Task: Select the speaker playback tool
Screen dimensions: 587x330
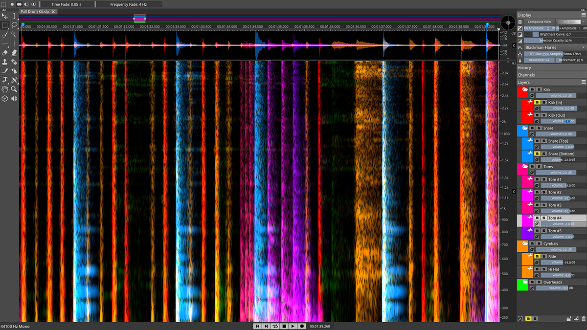Action: 14,98
